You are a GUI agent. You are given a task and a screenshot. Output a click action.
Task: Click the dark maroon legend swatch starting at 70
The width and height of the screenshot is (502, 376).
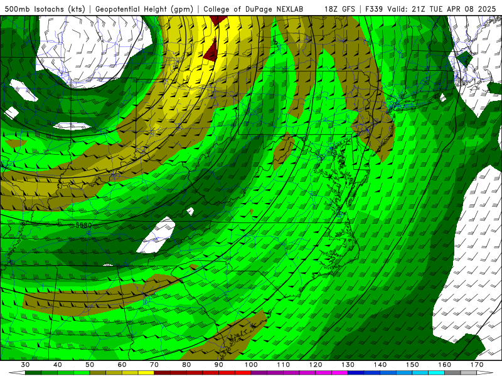tap(163, 373)
